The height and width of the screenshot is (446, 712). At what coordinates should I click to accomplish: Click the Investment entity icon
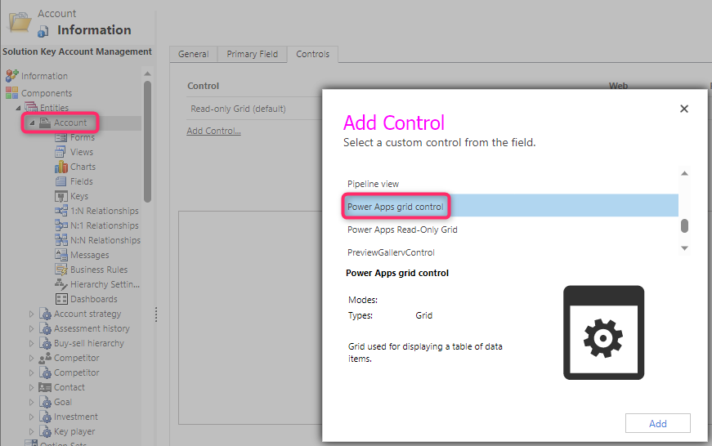tap(45, 417)
